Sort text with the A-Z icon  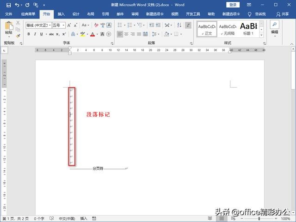coord(179,25)
